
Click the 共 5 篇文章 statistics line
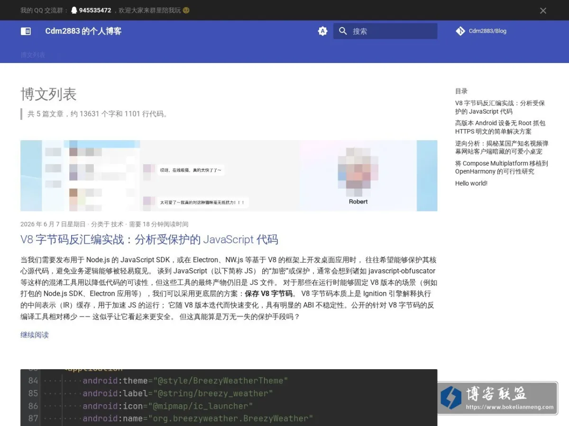[x=98, y=114]
